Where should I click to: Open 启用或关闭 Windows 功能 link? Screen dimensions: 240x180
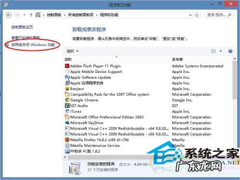[33, 45]
